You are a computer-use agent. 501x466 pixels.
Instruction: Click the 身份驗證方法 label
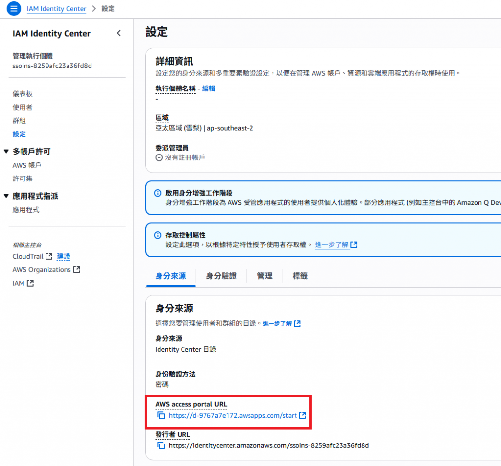point(176,374)
